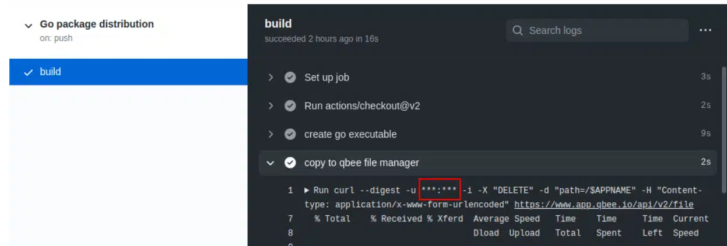The height and width of the screenshot is (246, 727).
Task: Click the check icon next to Run actions/checkout@v2
Action: [x=290, y=106]
